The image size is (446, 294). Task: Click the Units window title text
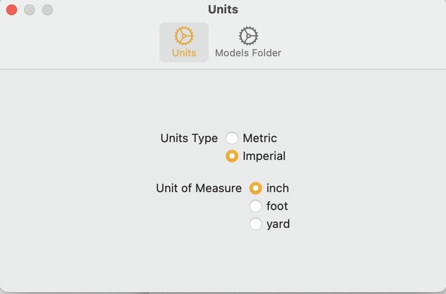[223, 9]
